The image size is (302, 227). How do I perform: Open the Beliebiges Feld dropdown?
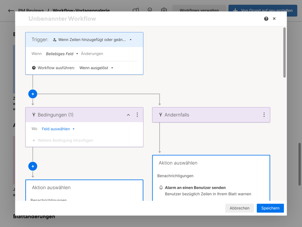point(62,54)
